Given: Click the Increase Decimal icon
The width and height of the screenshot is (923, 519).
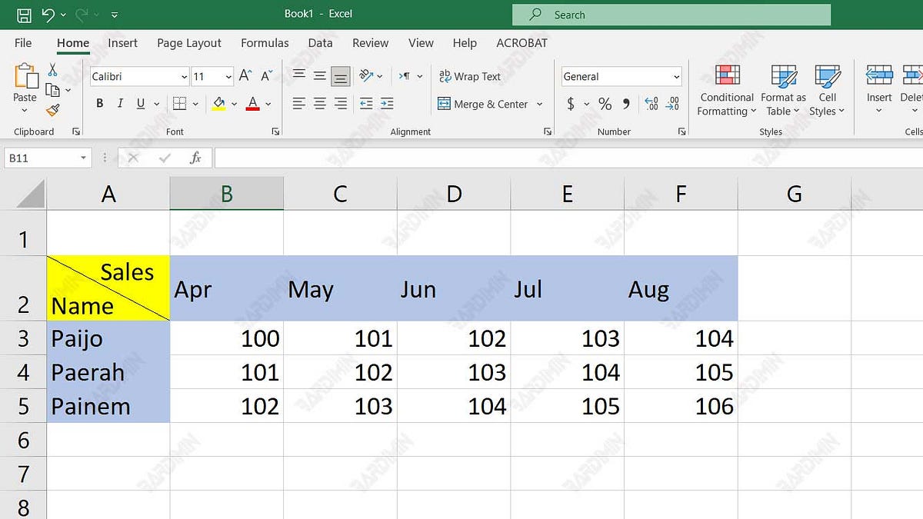Looking at the screenshot, I should 651,103.
